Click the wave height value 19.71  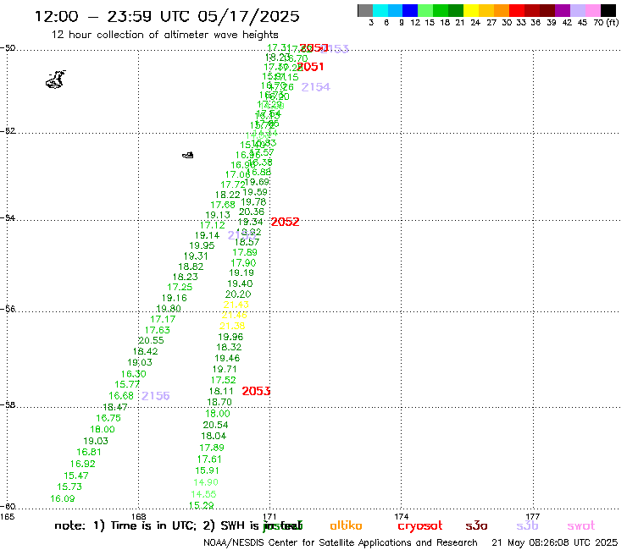pos(225,370)
